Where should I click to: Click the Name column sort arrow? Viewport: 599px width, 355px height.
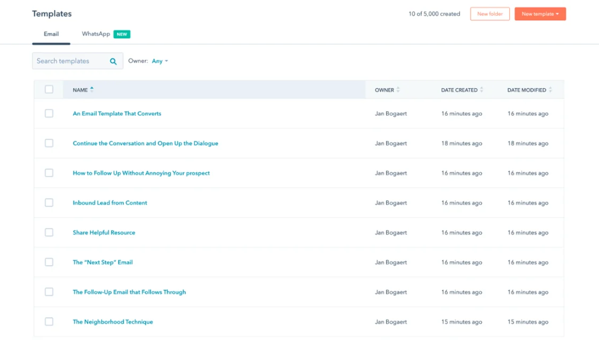click(92, 89)
